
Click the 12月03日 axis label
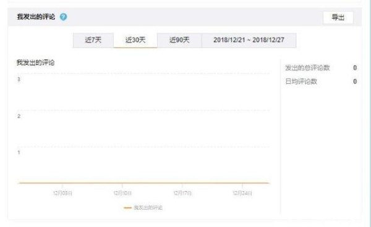[x=62, y=193]
